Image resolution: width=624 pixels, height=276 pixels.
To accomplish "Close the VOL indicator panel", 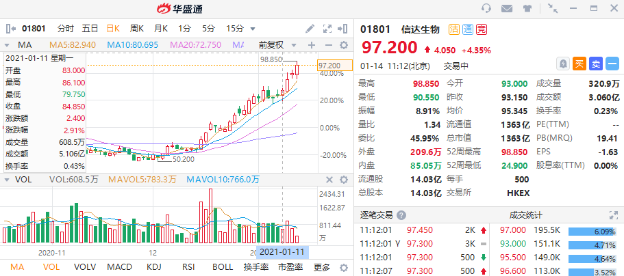I will (x=329, y=180).
